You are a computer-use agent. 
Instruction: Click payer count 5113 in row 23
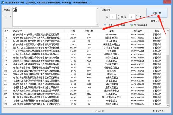pyautogui.click(x=89, y=74)
